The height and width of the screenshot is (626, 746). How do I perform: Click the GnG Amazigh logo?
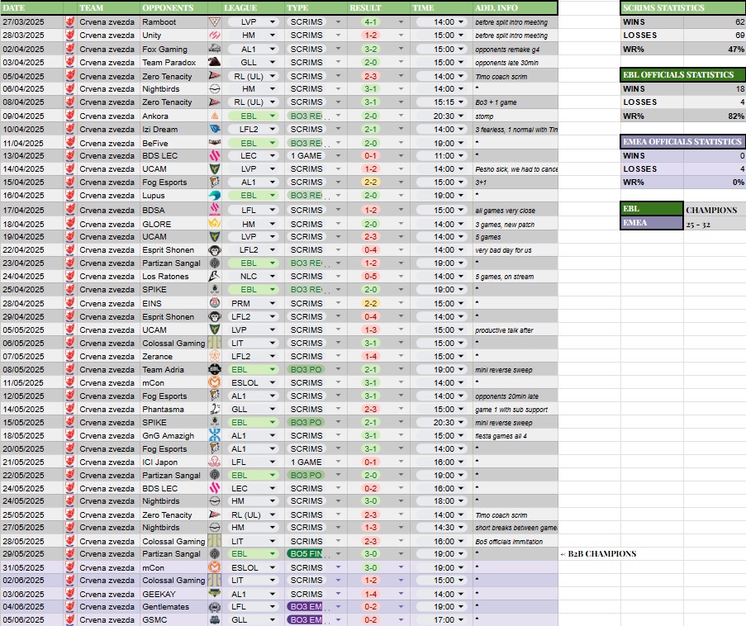[215, 436]
